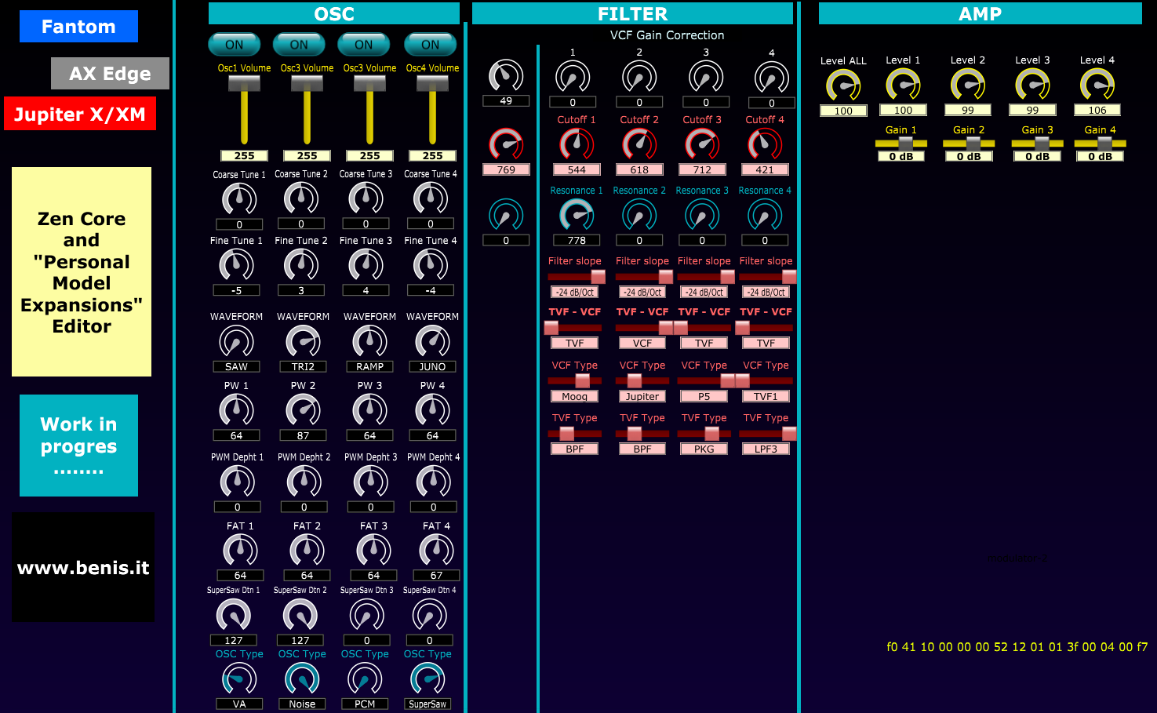1157x713 pixels.
Task: Click the Resonance 4 knob
Action: coord(765,216)
